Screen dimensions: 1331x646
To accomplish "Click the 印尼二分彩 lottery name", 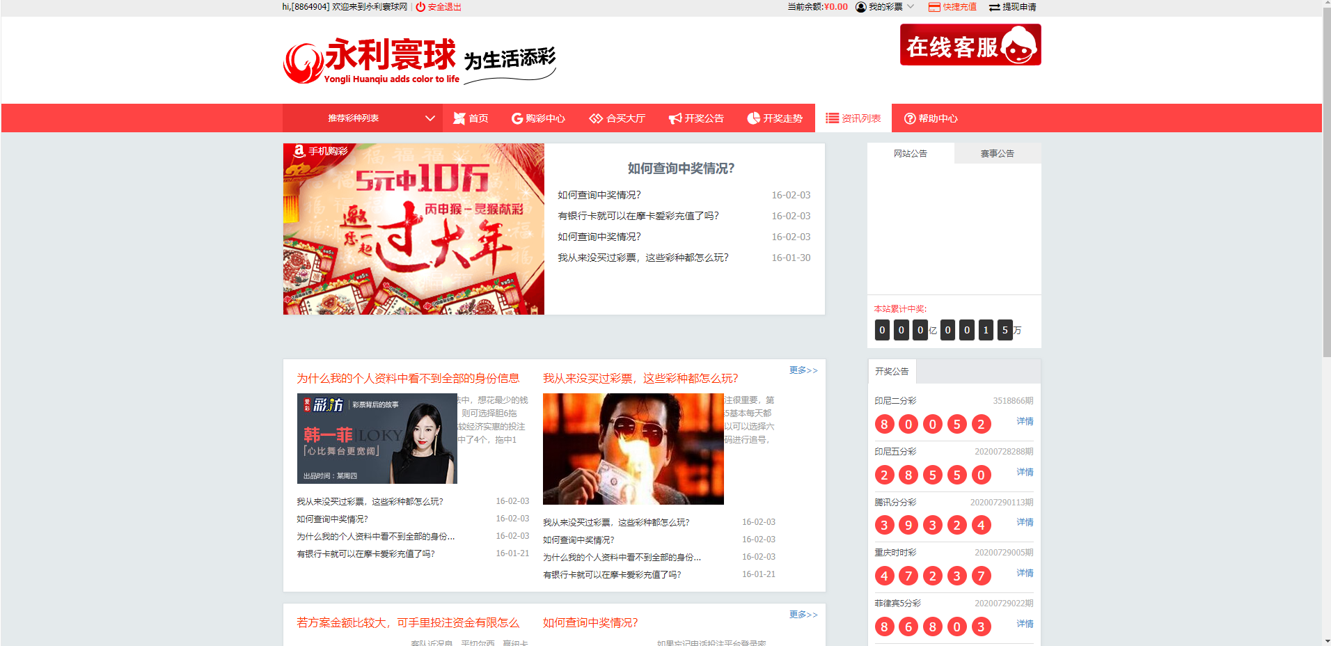I will (x=895, y=401).
